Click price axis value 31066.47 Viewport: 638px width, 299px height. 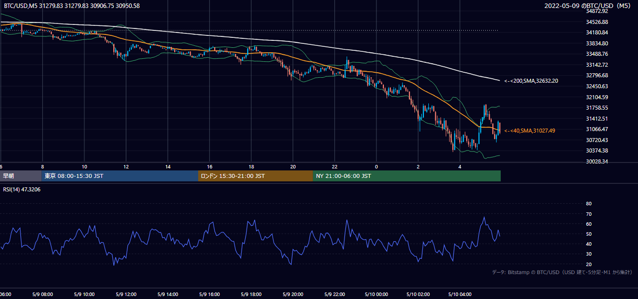[597, 129]
